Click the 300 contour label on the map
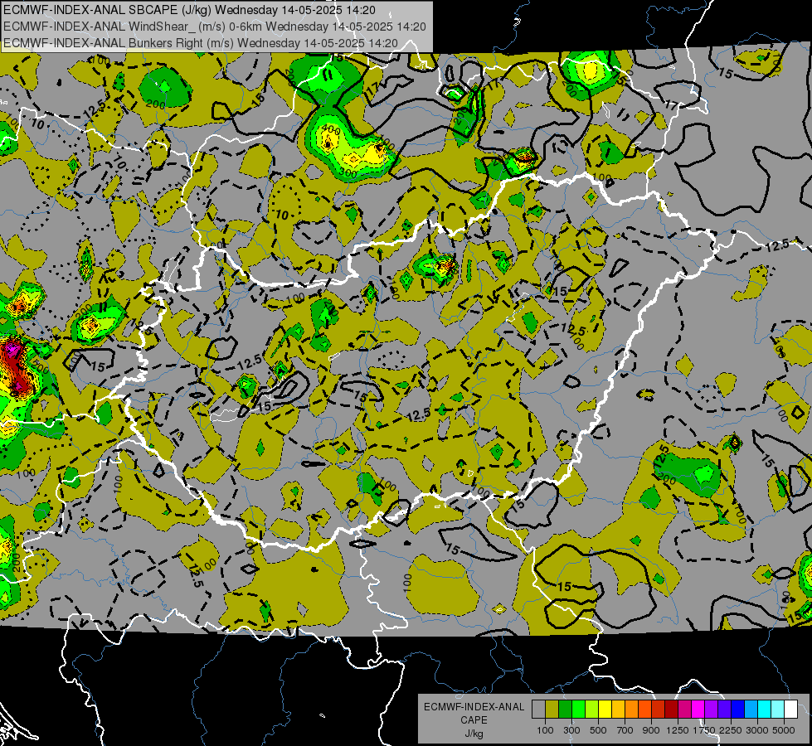This screenshot has width=812, height=746. tap(348, 173)
